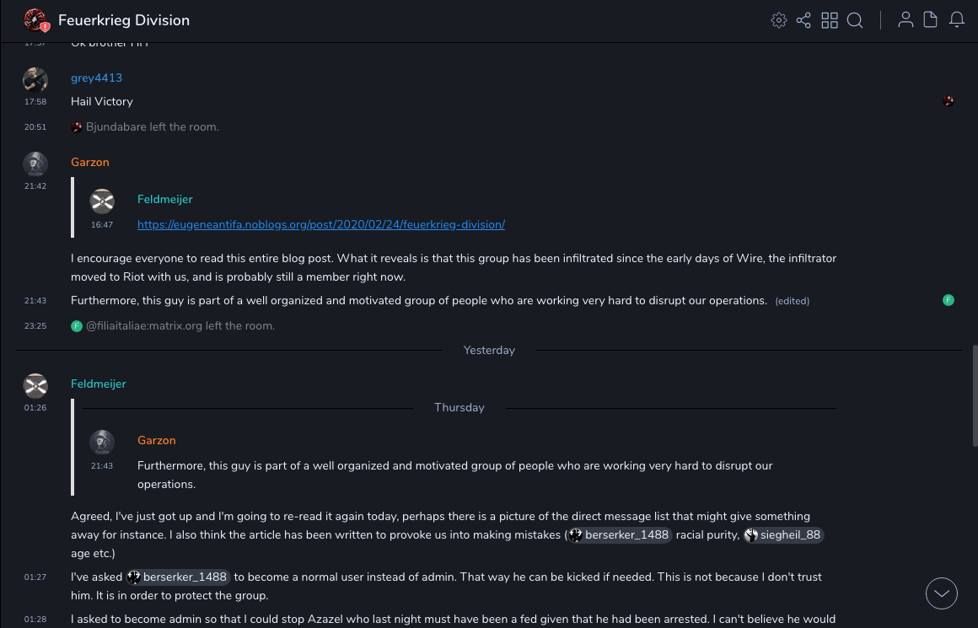Click Garzon's sender name at 21:42
Screen dimensions: 978x628
(90, 162)
